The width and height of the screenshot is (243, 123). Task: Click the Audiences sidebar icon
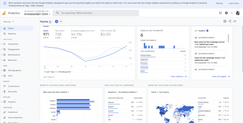pos(5,112)
